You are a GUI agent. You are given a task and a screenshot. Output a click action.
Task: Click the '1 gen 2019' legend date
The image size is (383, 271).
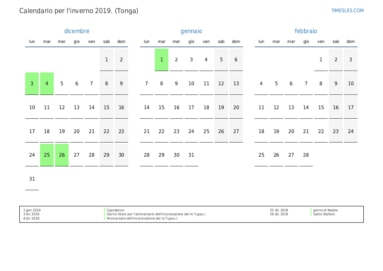32,210
